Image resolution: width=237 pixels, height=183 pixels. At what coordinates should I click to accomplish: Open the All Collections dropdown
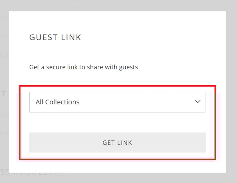(x=117, y=102)
